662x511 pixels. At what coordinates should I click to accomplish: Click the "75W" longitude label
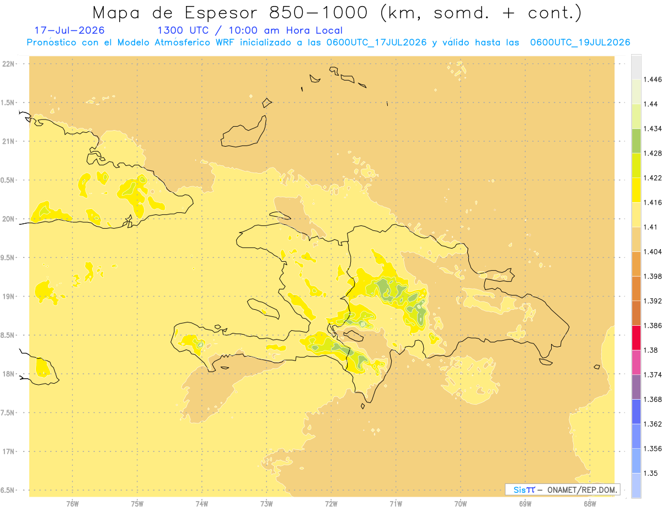click(x=137, y=503)
